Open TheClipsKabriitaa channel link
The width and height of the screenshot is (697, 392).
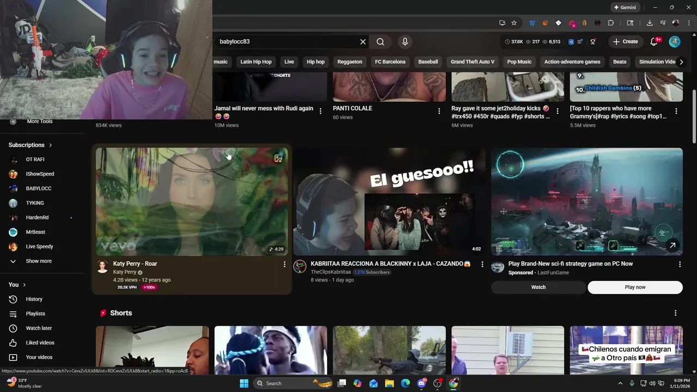click(331, 272)
